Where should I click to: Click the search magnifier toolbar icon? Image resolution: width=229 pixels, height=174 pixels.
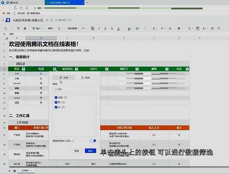(219, 28)
